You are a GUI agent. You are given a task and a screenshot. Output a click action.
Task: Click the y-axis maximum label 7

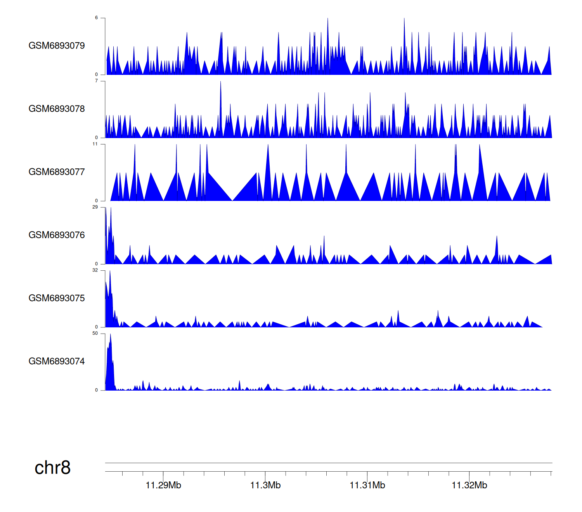(97, 81)
